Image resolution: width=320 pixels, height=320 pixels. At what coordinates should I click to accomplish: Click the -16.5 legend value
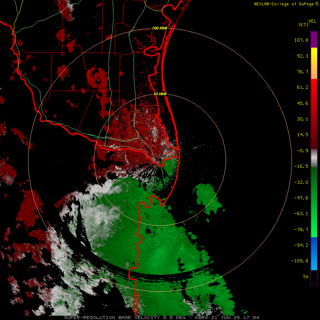(301, 166)
